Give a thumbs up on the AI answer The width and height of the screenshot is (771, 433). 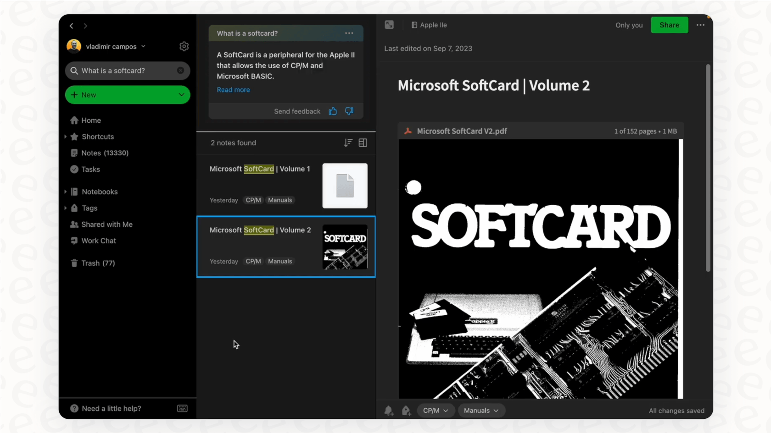click(333, 111)
